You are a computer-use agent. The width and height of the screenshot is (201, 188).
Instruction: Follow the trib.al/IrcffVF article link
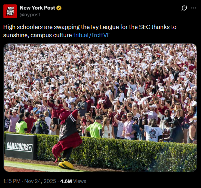(92, 35)
